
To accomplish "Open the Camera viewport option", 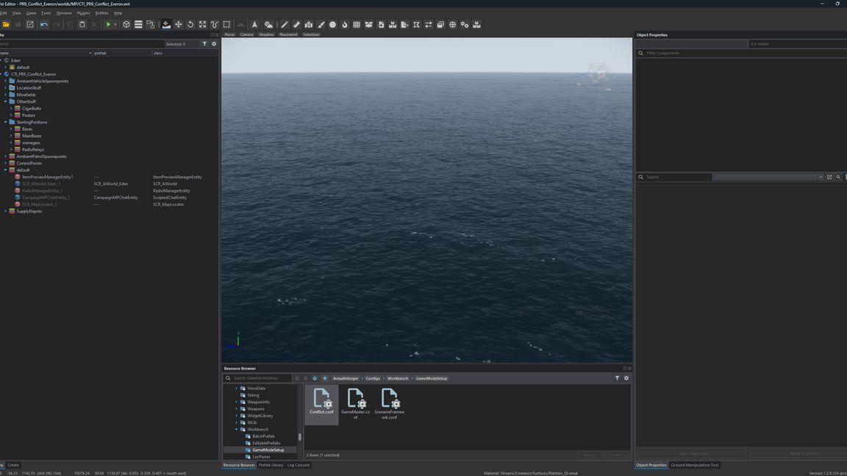I will click(x=246, y=35).
